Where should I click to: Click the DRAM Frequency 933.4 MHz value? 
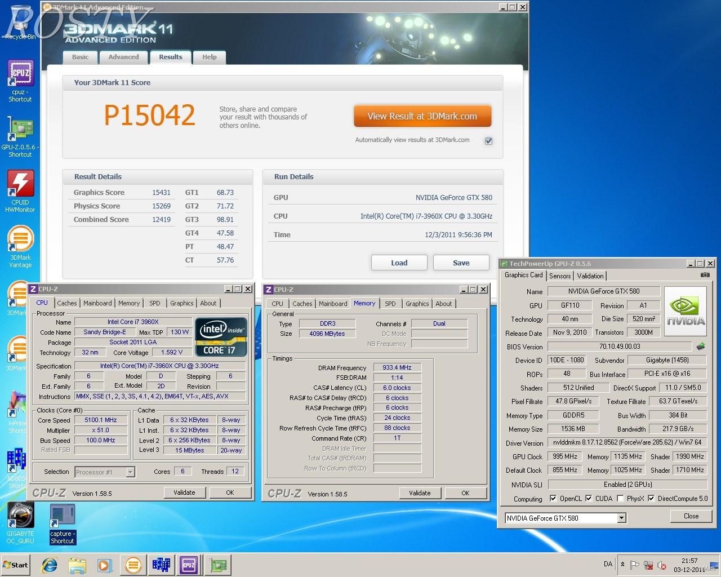coord(397,367)
